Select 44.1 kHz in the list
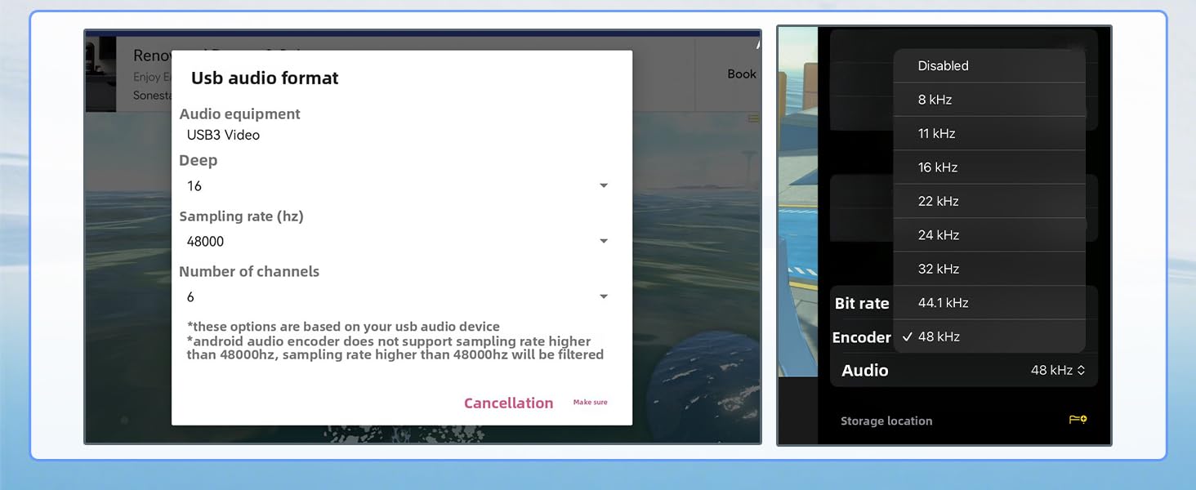This screenshot has height=490, width=1196. click(943, 303)
